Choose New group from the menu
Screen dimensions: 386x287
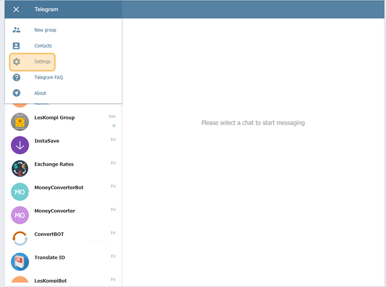click(45, 30)
